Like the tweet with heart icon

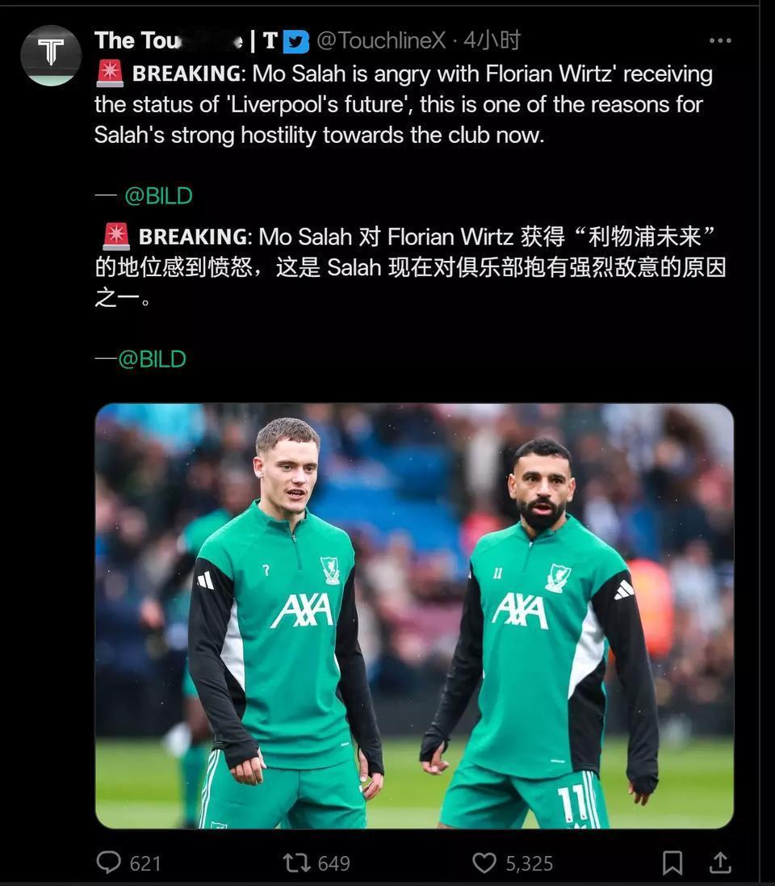484,863
